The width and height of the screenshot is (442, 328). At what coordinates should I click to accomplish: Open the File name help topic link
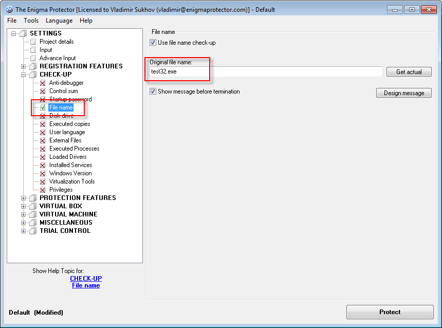(86, 285)
